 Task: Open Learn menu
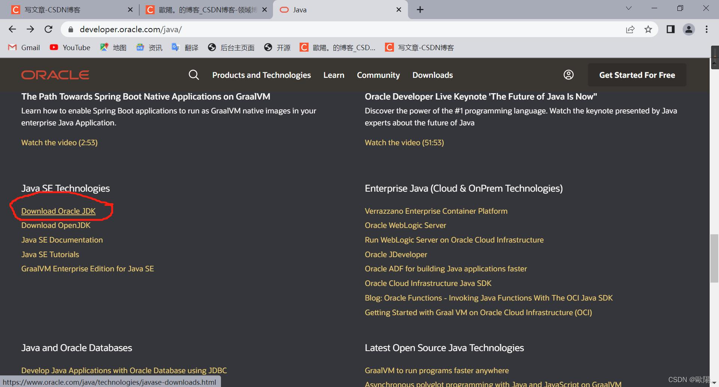pos(334,75)
